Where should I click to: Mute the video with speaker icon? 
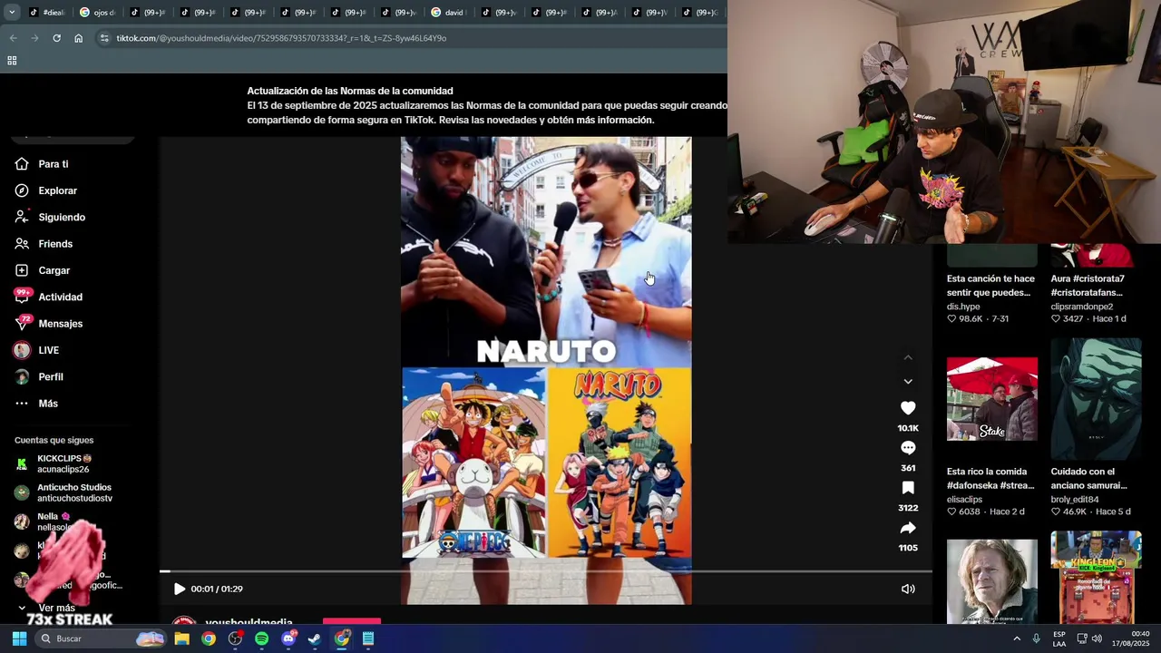coord(908,589)
